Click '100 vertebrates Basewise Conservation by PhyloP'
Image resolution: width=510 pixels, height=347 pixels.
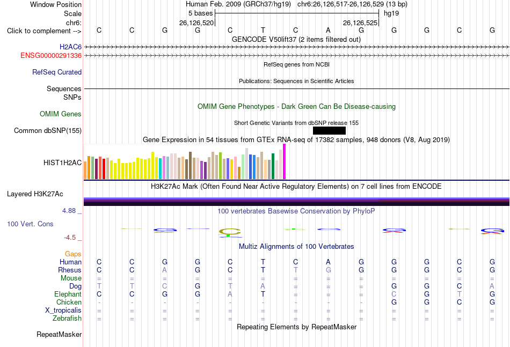coord(296,211)
